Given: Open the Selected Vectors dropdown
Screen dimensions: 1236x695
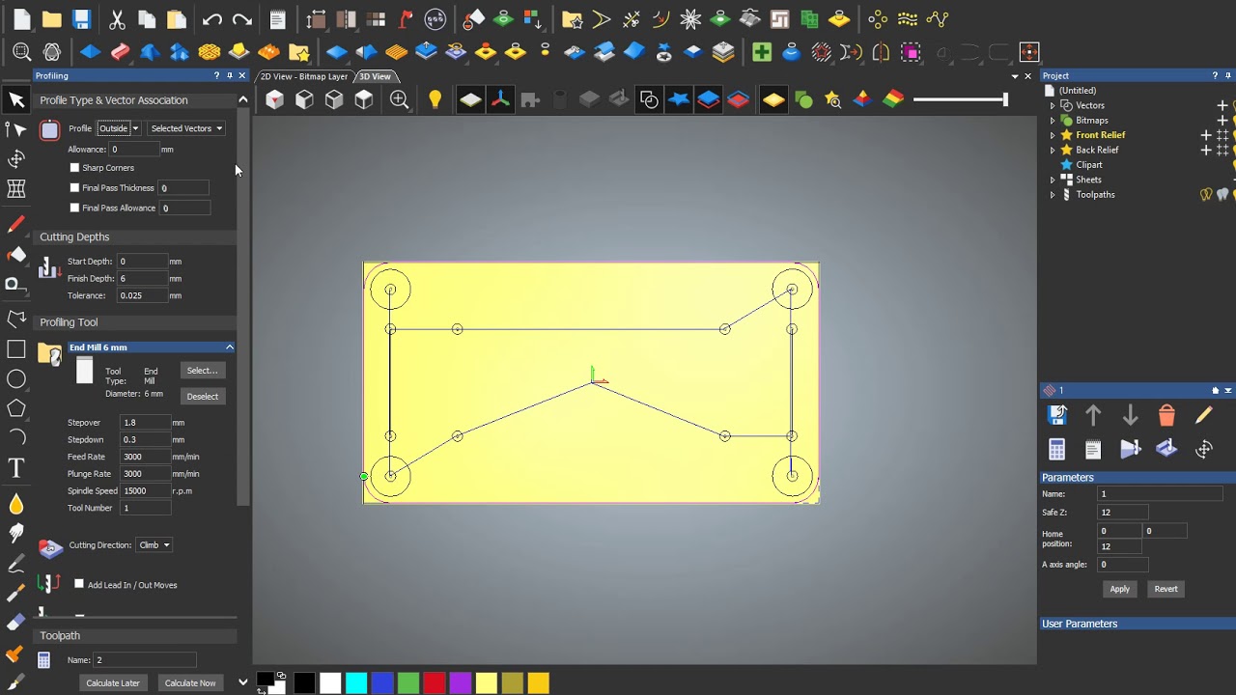Looking at the screenshot, I should (186, 128).
